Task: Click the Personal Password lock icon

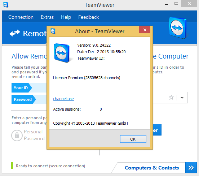Action: [17, 136]
